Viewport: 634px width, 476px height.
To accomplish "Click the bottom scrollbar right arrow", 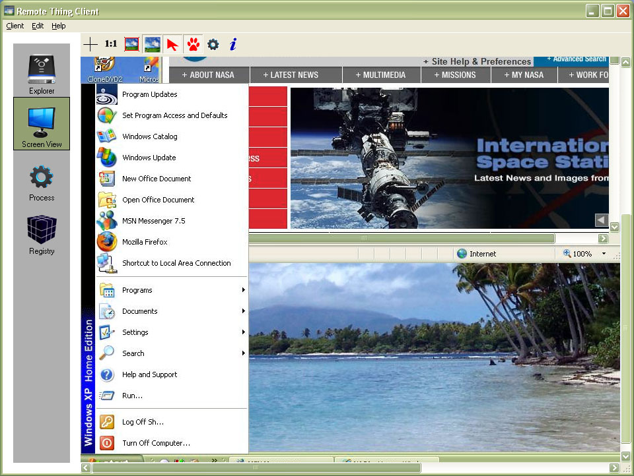I will coord(614,467).
